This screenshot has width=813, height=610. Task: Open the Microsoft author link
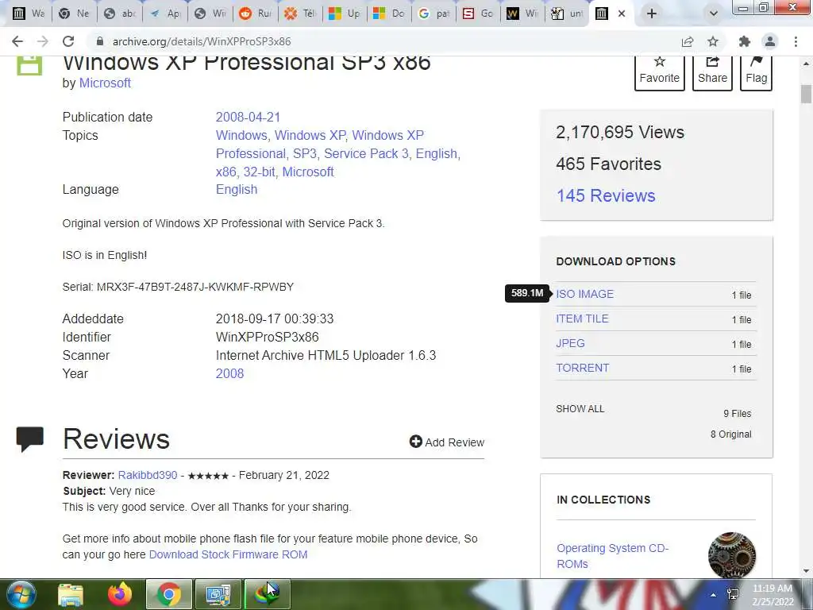tap(105, 83)
